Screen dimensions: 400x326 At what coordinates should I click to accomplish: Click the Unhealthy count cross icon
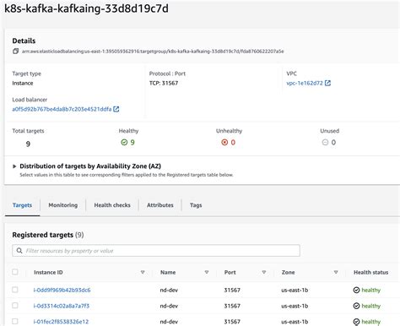click(x=224, y=142)
